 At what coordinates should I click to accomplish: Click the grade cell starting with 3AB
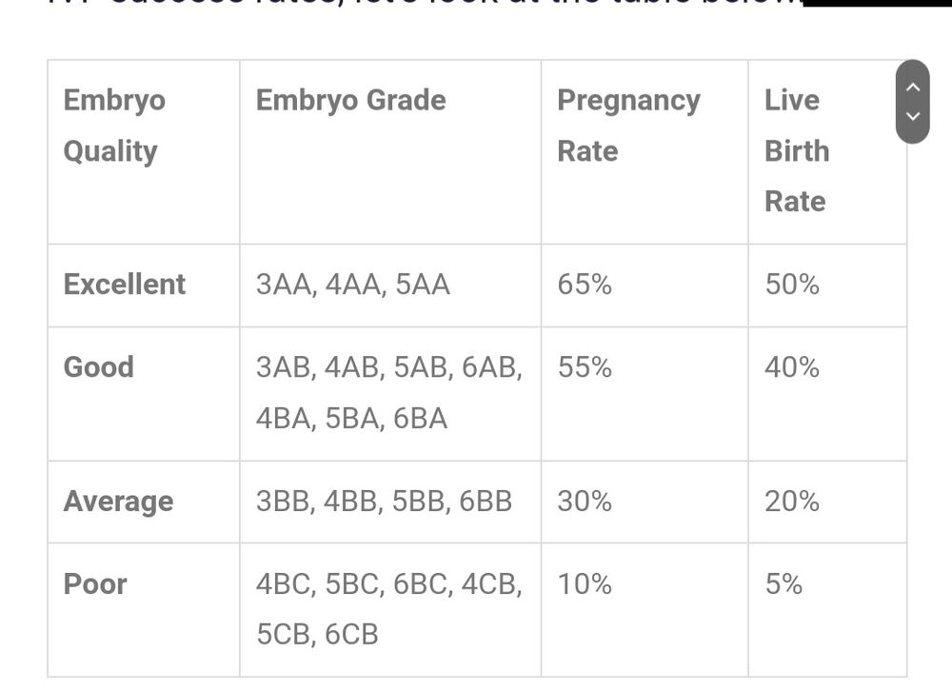pos(388,393)
